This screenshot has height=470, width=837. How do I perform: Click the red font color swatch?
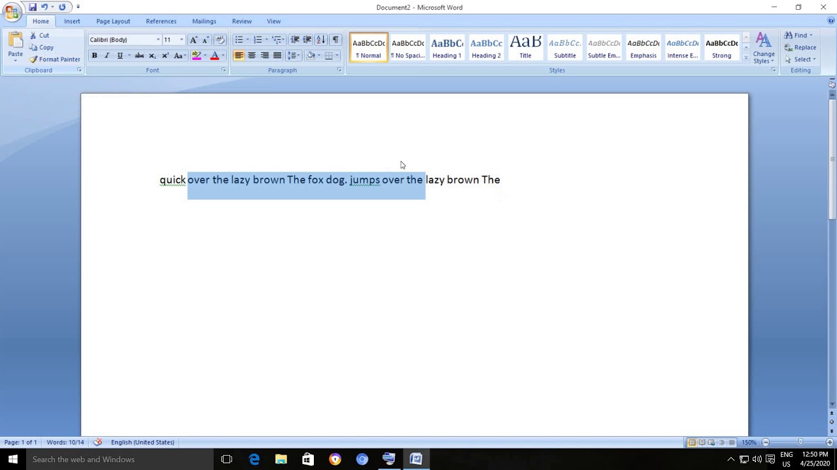coord(214,55)
